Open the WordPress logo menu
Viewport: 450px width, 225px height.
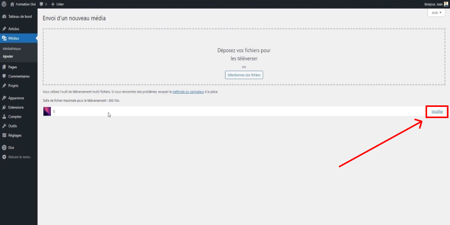pyautogui.click(x=4, y=4)
